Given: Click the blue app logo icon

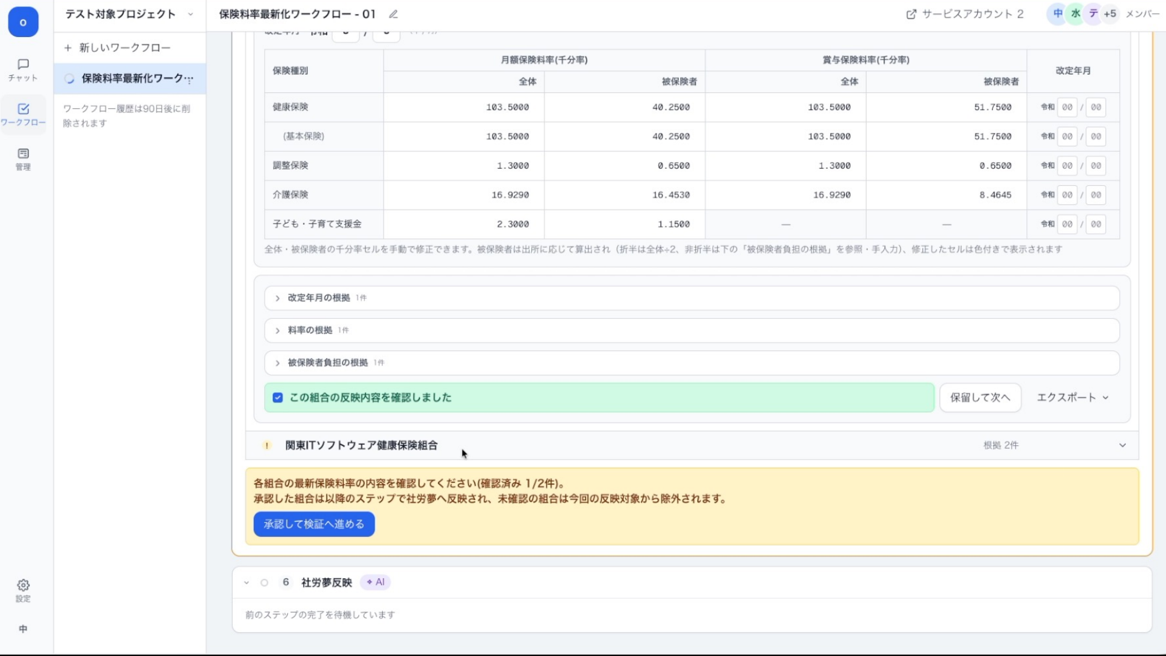Looking at the screenshot, I should pos(23,22).
